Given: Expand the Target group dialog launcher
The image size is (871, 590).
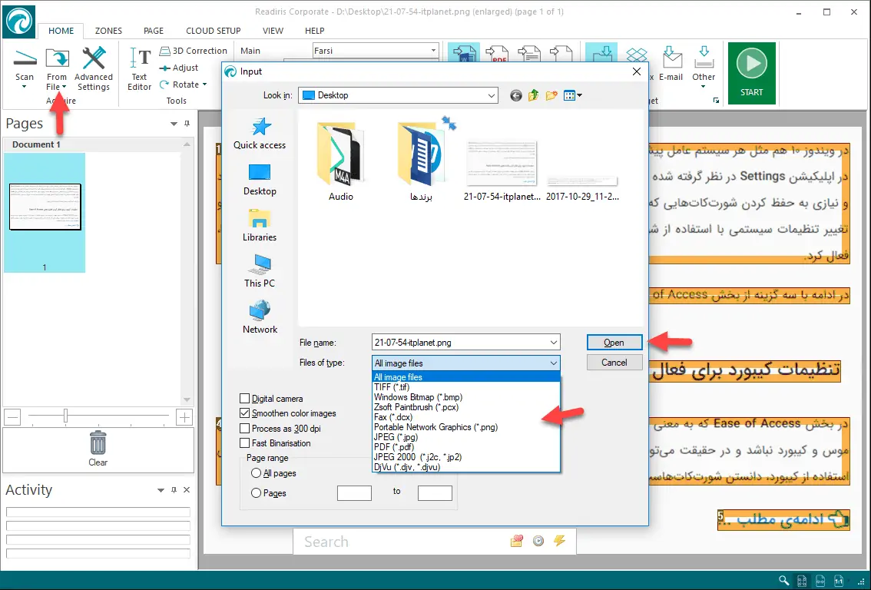Looking at the screenshot, I should pos(716,101).
